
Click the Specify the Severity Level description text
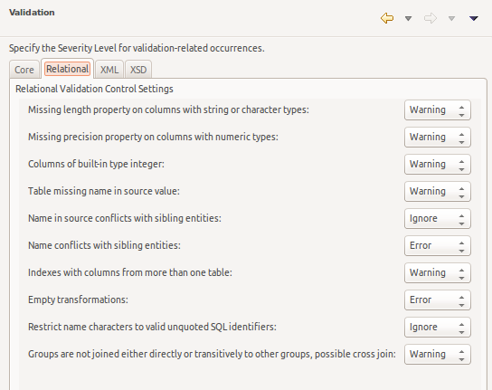(137, 48)
